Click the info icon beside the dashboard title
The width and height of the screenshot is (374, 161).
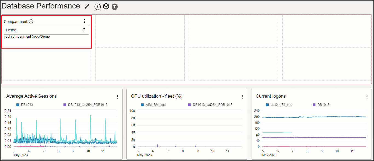(97, 7)
